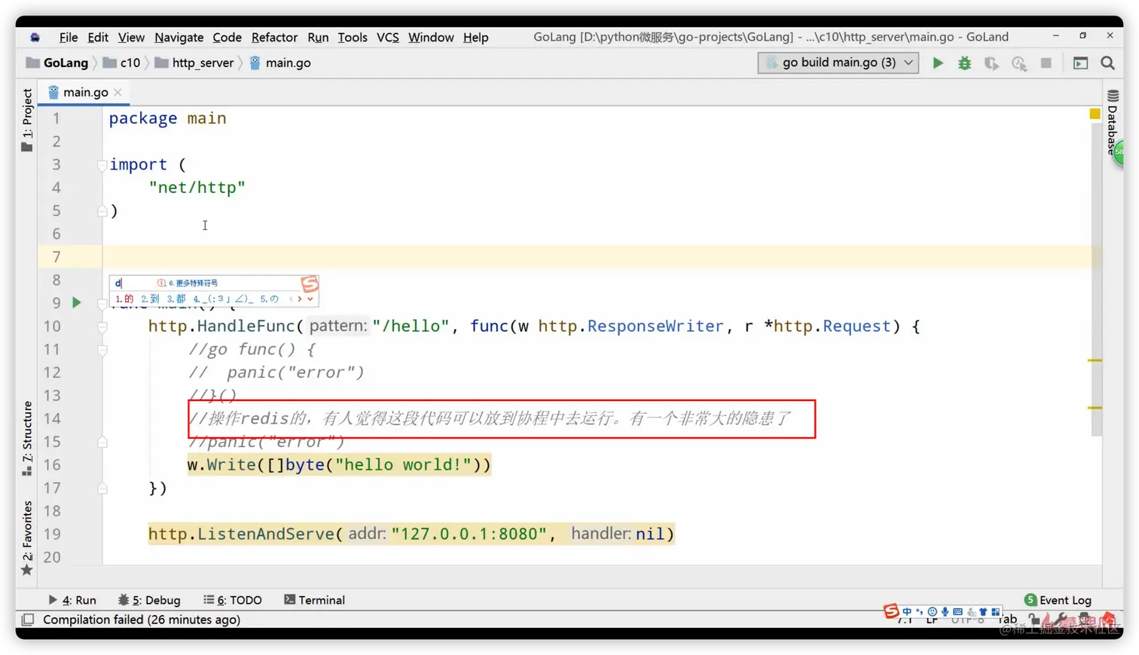This screenshot has height=655, width=1139.
Task: Expand the IME candidate list down chevron
Action: pos(310,299)
